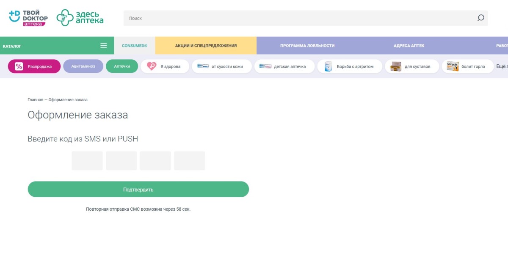Viewport: 508px width, 253px height.
Task: Open Акции и спецпредложения menu item
Action: coord(206,46)
